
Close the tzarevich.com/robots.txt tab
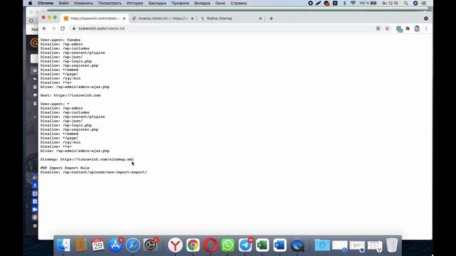pos(124,18)
